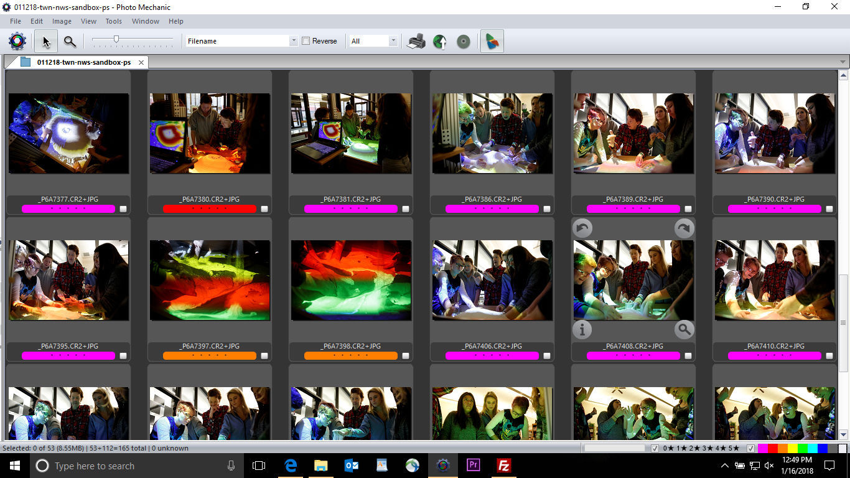
Task: Tag checkbox for _P6A7397.CR2+JPG
Action: [264, 356]
